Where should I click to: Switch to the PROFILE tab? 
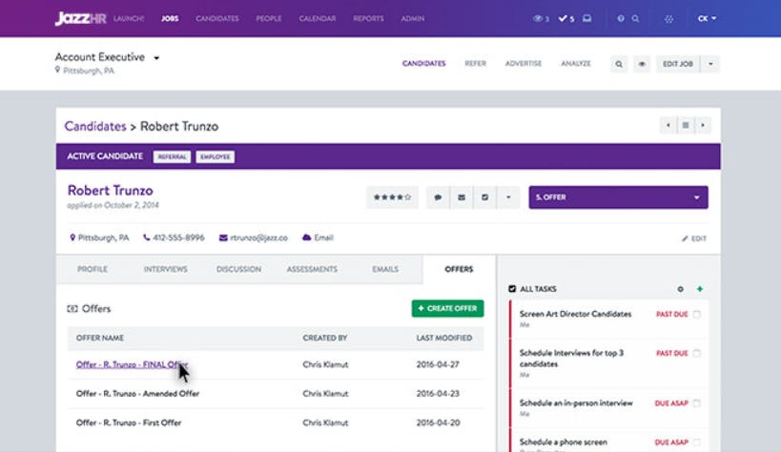(x=92, y=269)
